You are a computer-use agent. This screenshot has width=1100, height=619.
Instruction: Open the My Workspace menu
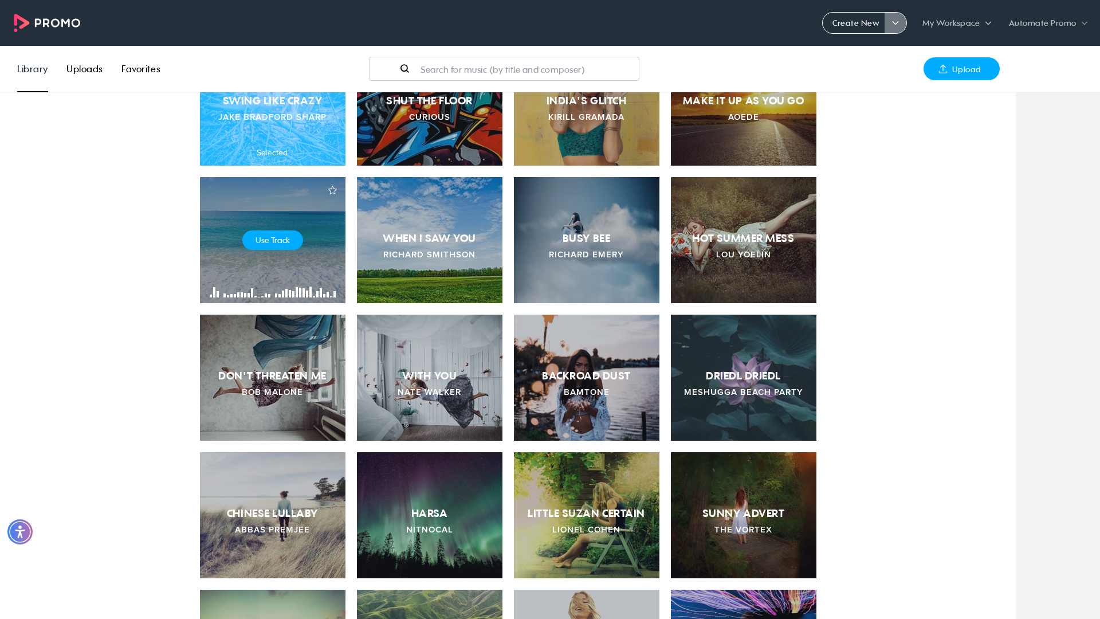click(x=956, y=23)
